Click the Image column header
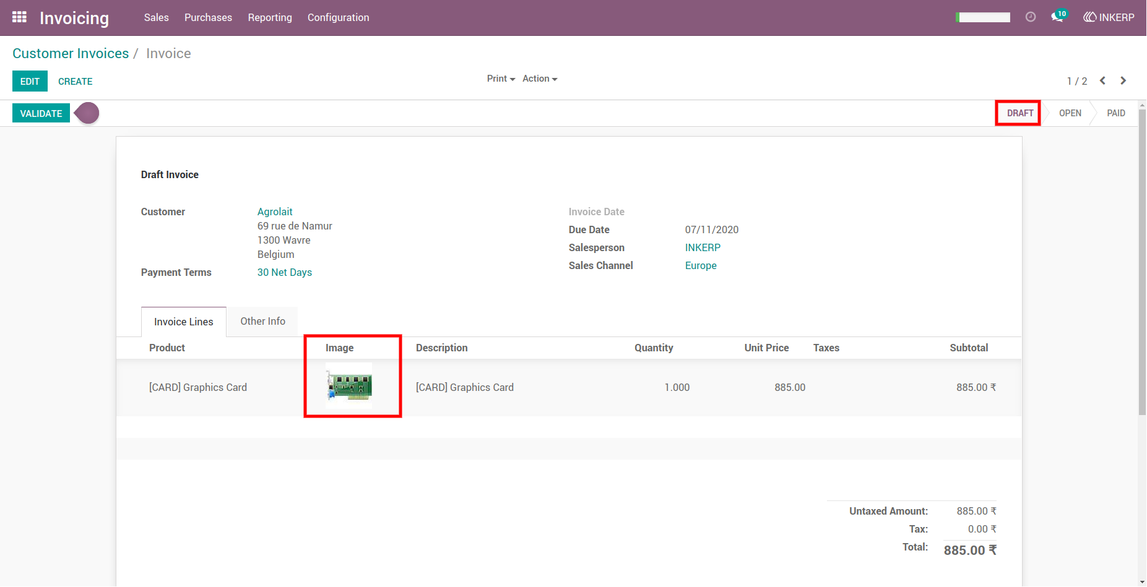This screenshot has width=1147, height=587. coord(340,348)
